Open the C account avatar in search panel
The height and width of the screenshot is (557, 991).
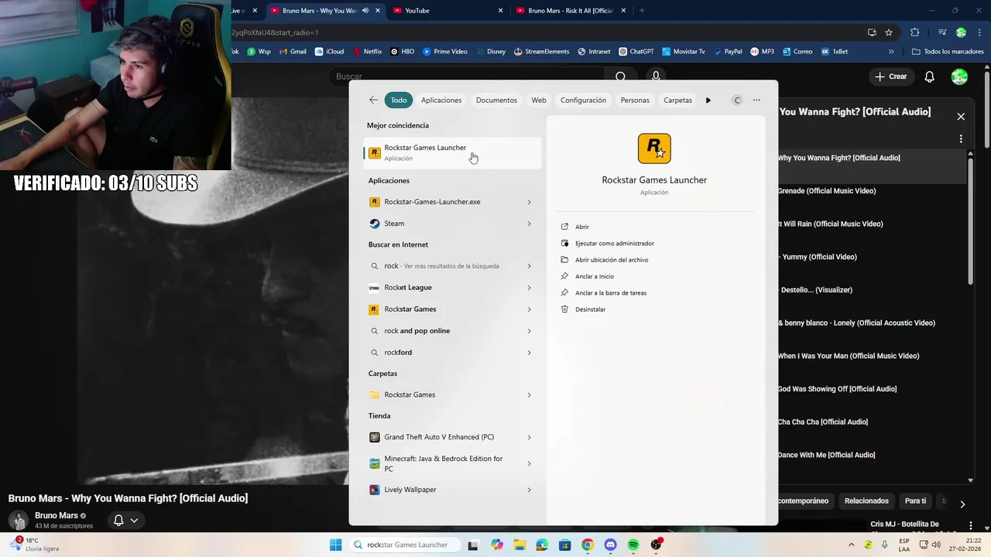click(x=737, y=100)
